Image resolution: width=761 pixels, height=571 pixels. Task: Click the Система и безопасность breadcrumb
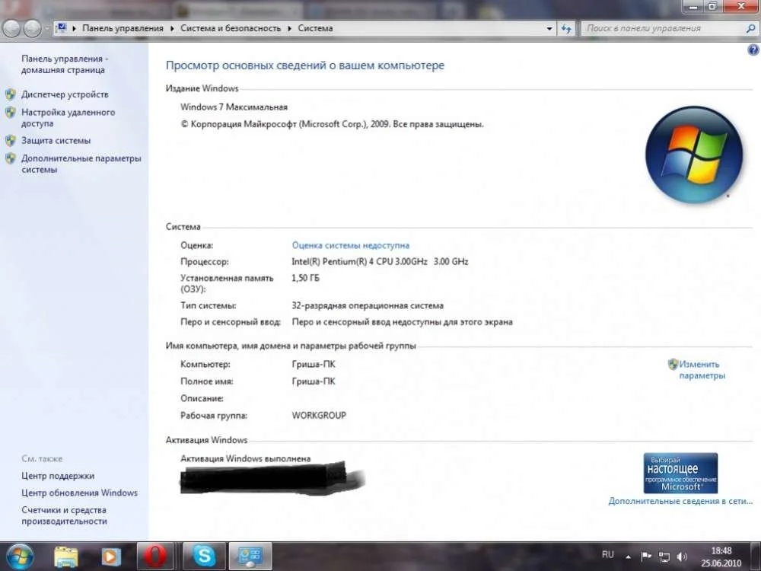tap(231, 28)
